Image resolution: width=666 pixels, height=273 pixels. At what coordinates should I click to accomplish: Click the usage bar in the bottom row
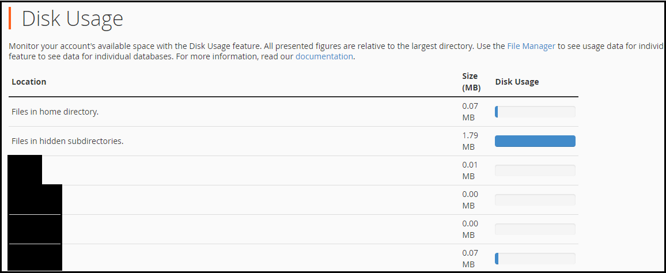pyautogui.click(x=535, y=259)
